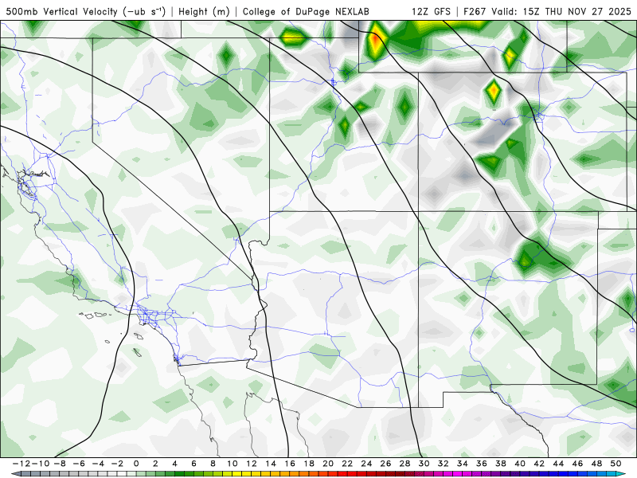Click the '48' value on the color scale
Screen dimensions: 637x478
click(596, 464)
